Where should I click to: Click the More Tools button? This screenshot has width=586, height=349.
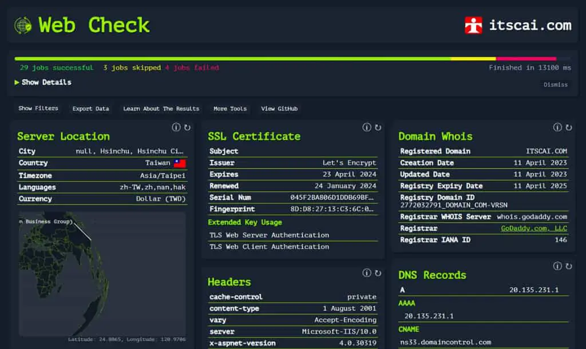[x=230, y=109]
